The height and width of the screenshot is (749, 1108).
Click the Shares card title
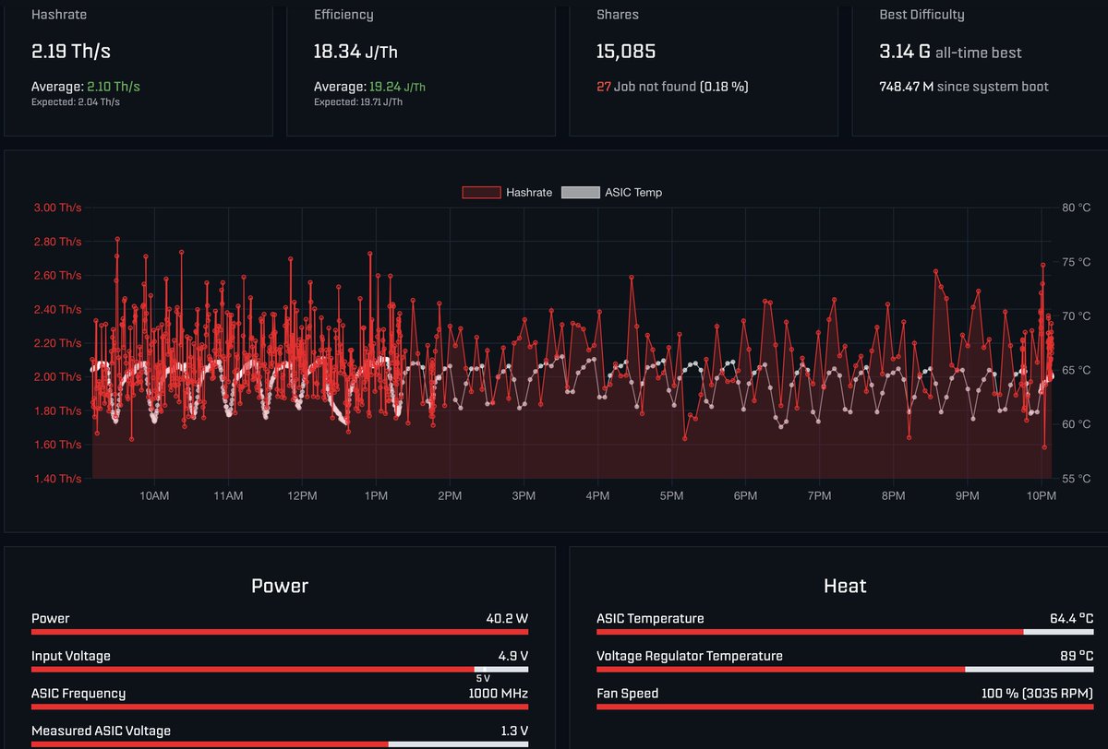click(618, 15)
